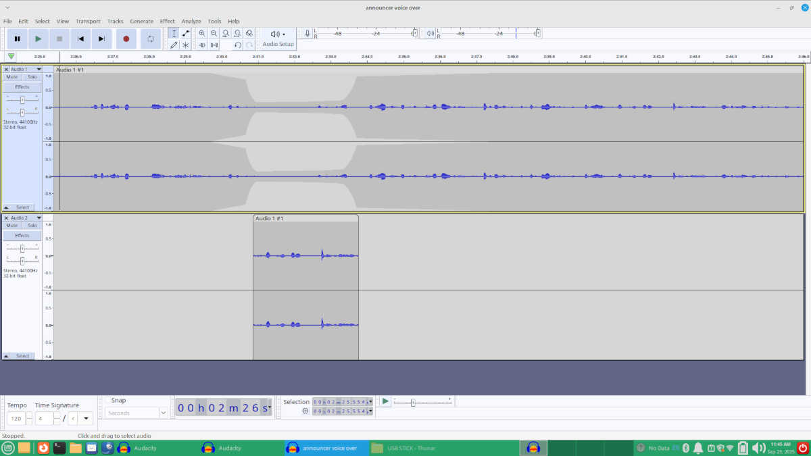Screen dimensions: 811x456
Task: Click the Zoom Toggle icon
Action: pyautogui.click(x=249, y=33)
